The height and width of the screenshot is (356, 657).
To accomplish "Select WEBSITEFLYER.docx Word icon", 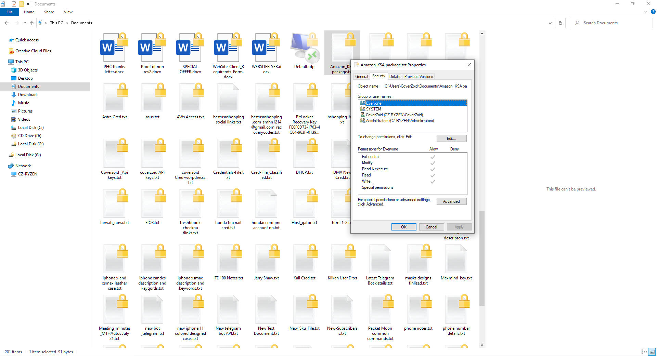I will [x=266, y=48].
